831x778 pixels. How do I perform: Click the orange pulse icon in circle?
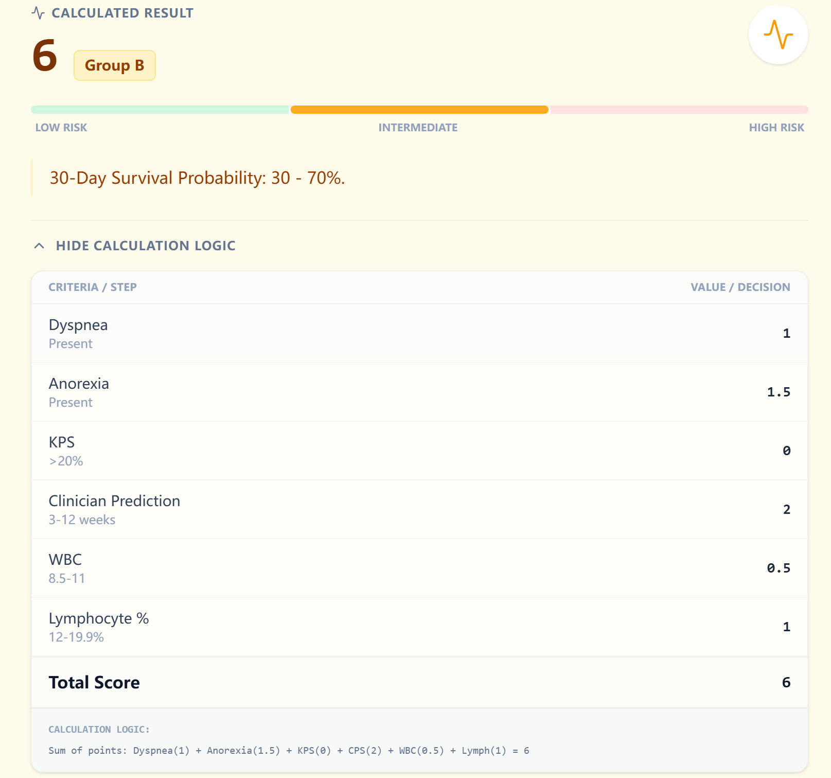click(778, 35)
